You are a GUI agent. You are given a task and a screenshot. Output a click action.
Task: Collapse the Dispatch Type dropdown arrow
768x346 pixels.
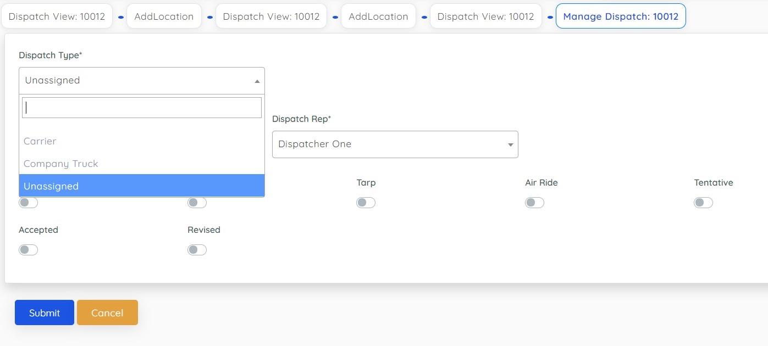point(257,81)
